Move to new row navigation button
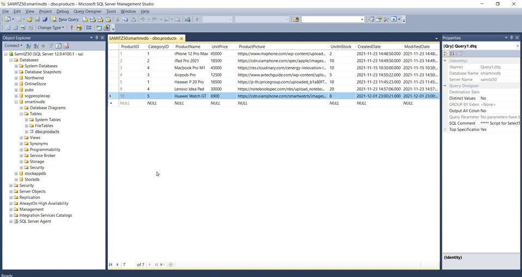The height and width of the screenshot is (277, 522). point(162,265)
